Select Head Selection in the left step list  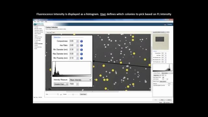pyautogui.click(x=38, y=34)
